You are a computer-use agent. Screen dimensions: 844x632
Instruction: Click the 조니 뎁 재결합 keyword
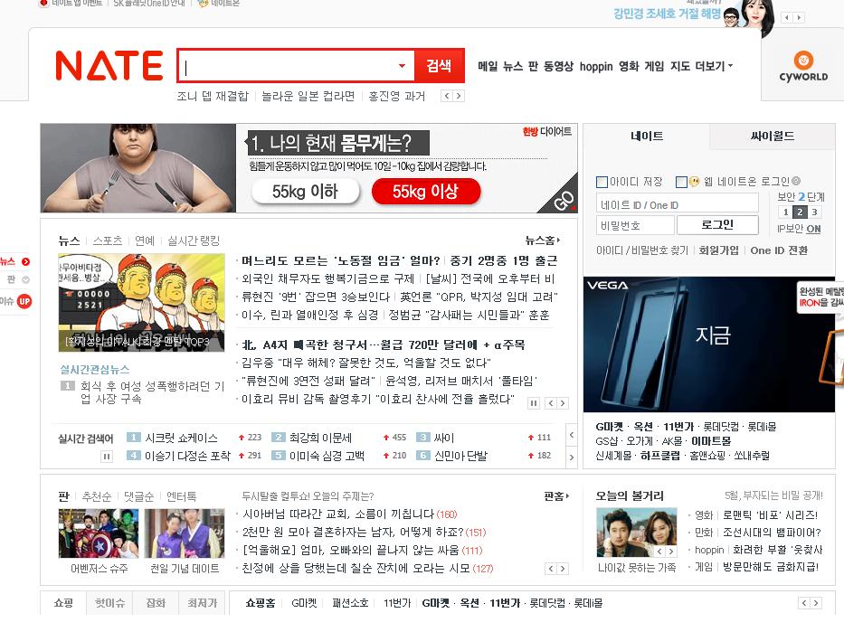coord(213,96)
